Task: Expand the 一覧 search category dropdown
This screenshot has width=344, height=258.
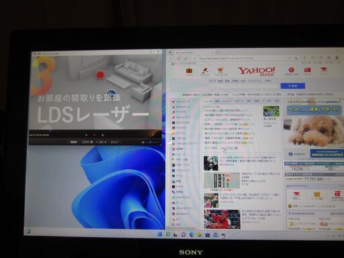Action: pyautogui.click(x=267, y=81)
